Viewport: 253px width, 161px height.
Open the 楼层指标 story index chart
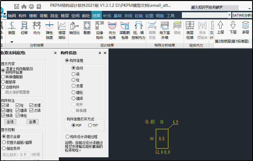(62, 31)
